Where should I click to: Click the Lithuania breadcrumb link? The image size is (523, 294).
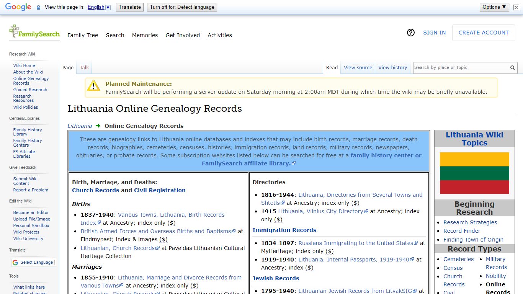(80, 126)
